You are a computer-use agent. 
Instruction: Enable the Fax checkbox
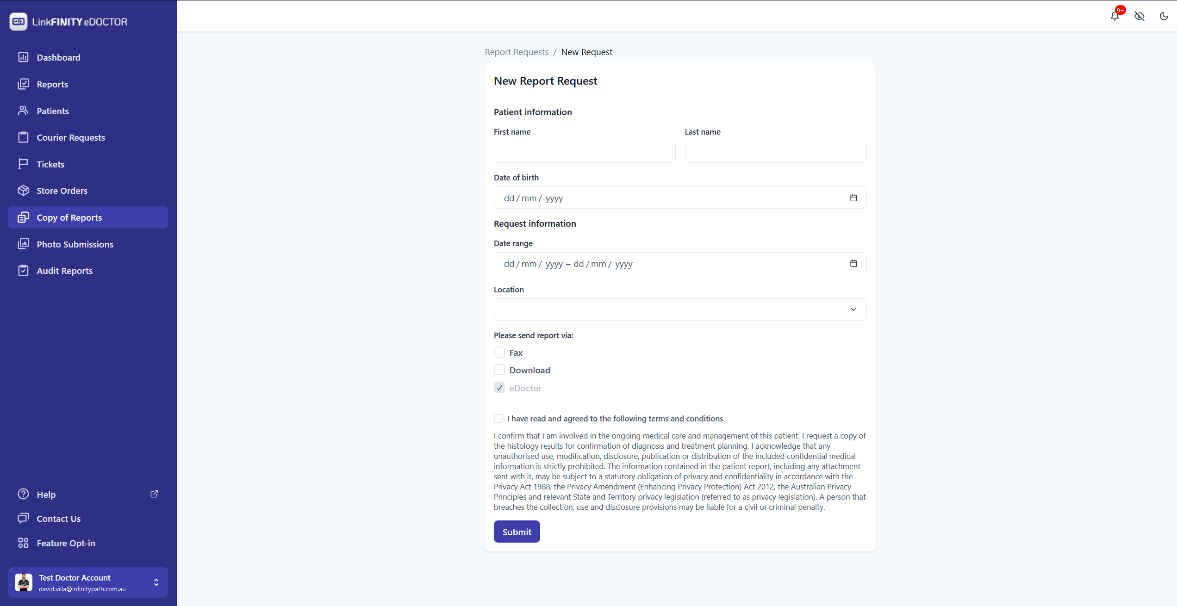click(x=499, y=352)
